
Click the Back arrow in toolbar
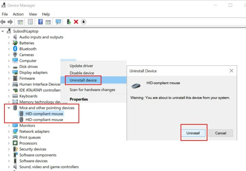click(3, 22)
